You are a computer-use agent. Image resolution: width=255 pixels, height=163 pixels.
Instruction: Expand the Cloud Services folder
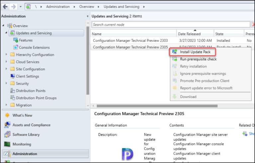6,62
